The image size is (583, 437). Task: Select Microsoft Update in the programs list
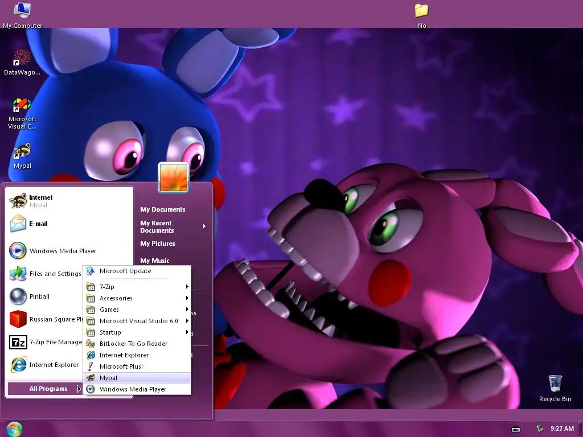coord(137,271)
